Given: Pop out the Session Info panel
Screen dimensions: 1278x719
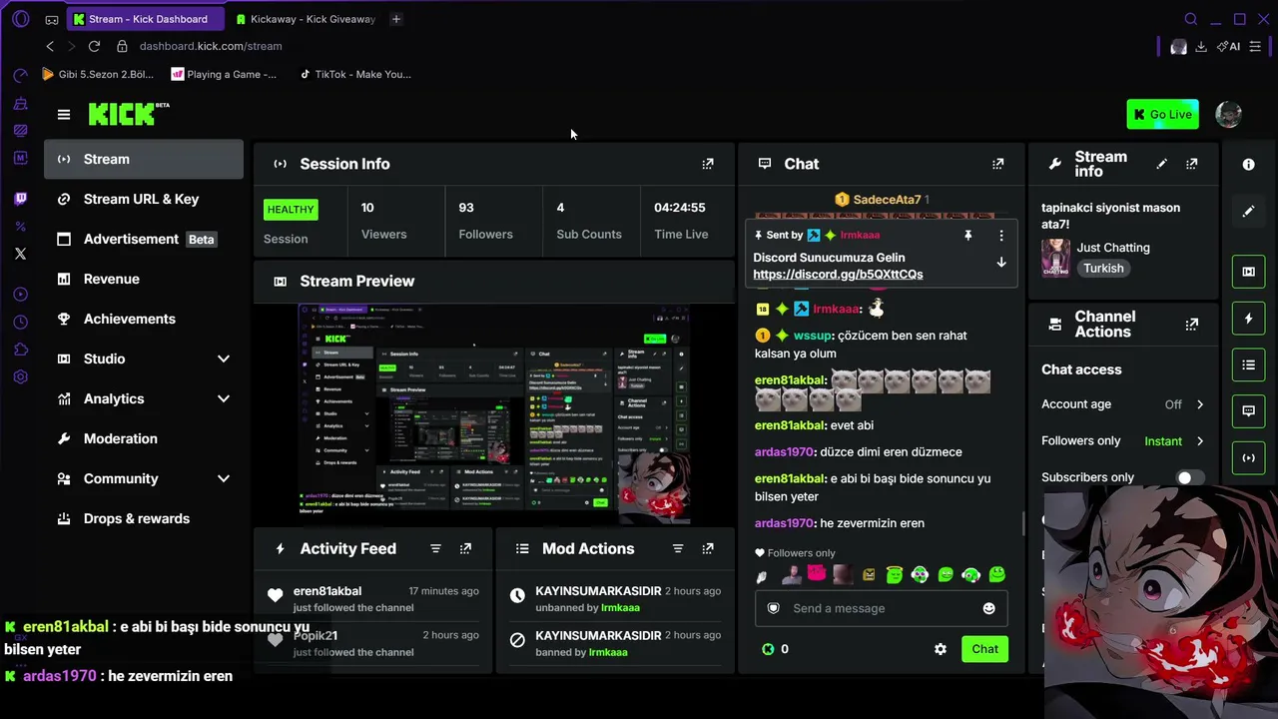Looking at the screenshot, I should coord(708,164).
